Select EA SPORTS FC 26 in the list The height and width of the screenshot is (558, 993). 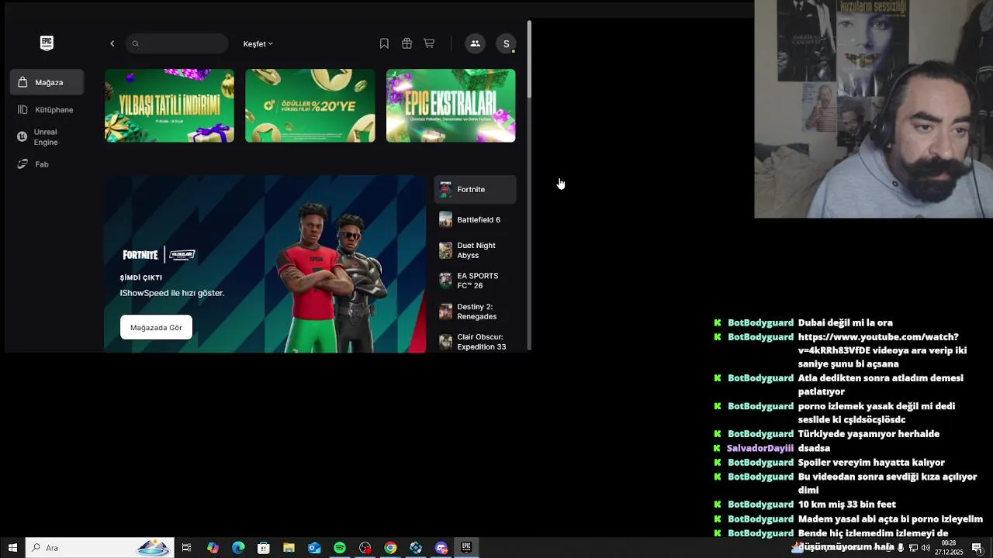(x=475, y=281)
